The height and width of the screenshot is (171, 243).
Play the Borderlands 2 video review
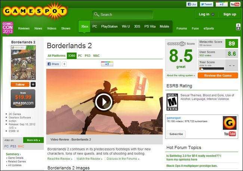point(104,102)
